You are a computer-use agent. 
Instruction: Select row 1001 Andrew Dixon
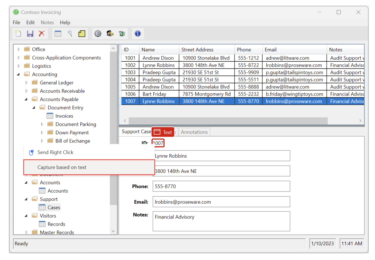pos(243,58)
